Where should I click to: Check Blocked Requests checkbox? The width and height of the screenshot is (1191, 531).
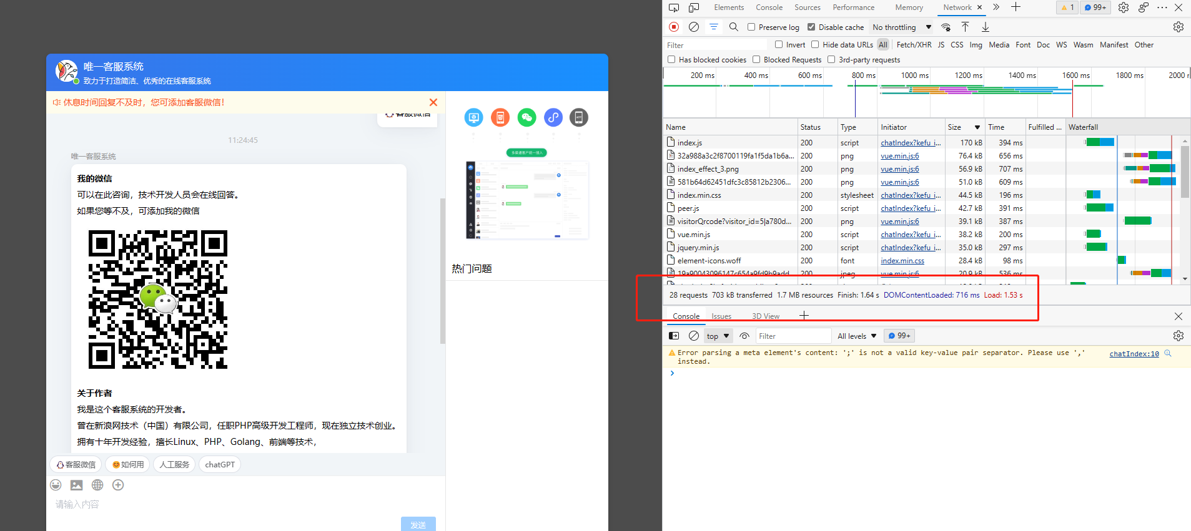tap(756, 59)
